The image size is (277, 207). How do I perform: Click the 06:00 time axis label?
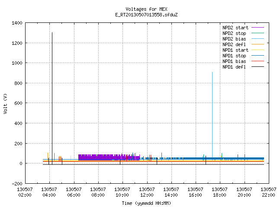click(74, 195)
